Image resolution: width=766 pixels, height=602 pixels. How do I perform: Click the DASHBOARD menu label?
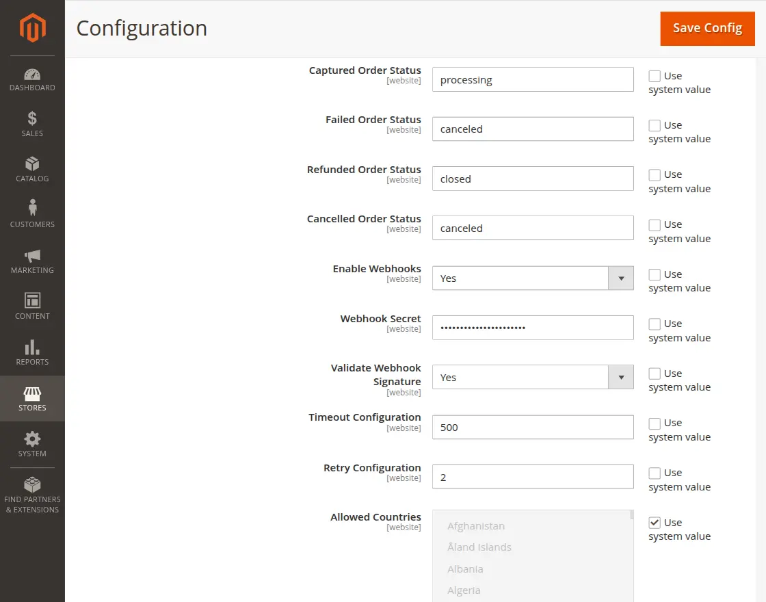[32, 88]
